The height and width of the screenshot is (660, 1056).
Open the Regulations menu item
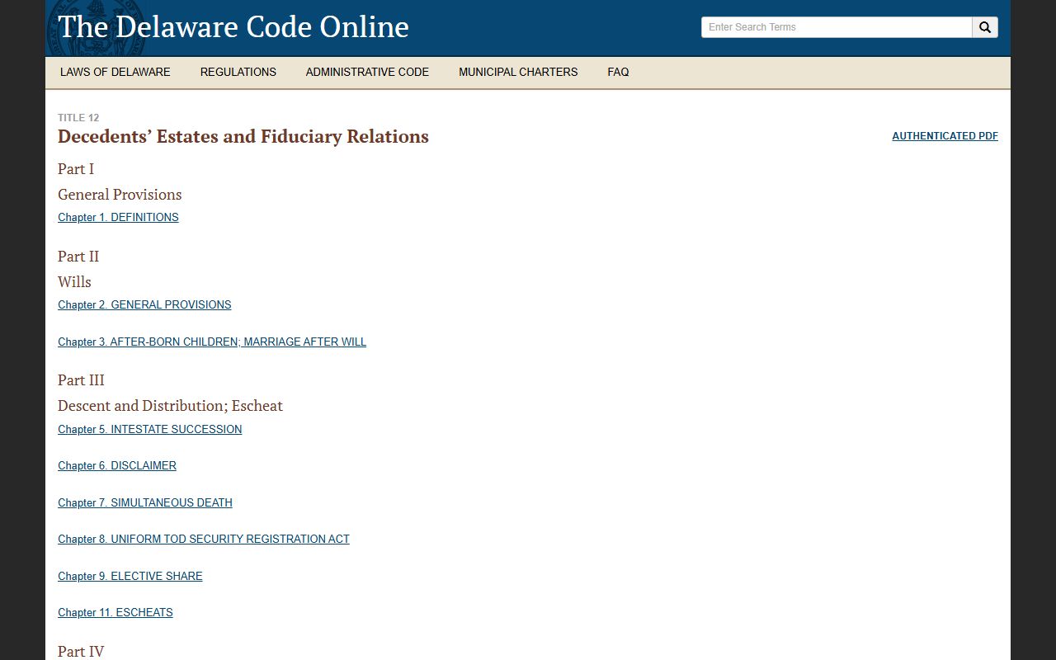(x=238, y=72)
